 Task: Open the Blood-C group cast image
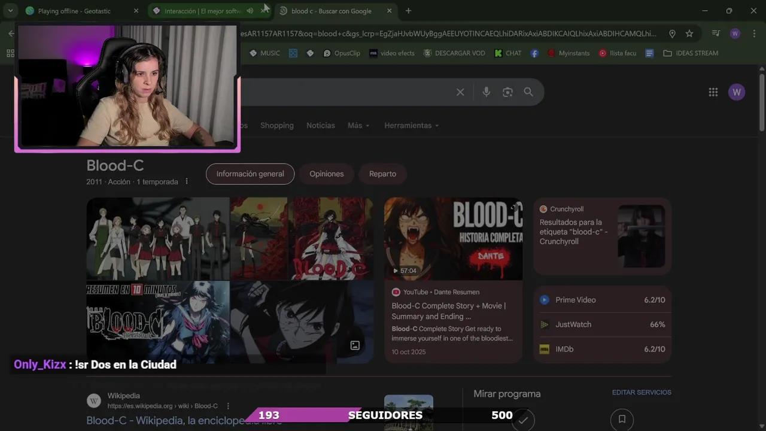[x=158, y=238]
